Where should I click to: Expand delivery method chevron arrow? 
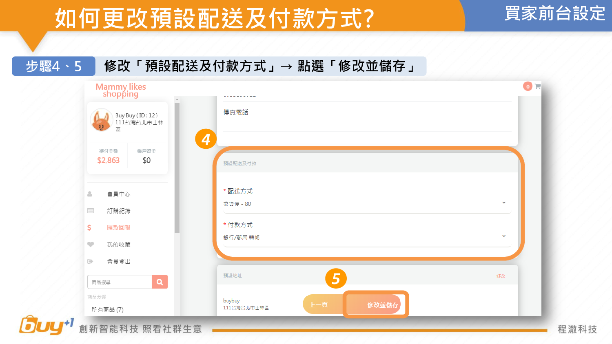pyautogui.click(x=504, y=203)
